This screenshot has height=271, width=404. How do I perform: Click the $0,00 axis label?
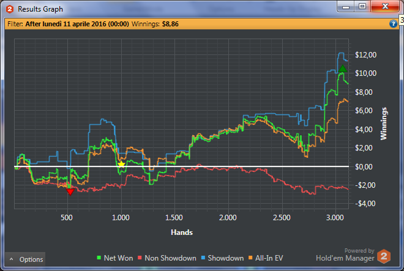(364, 167)
